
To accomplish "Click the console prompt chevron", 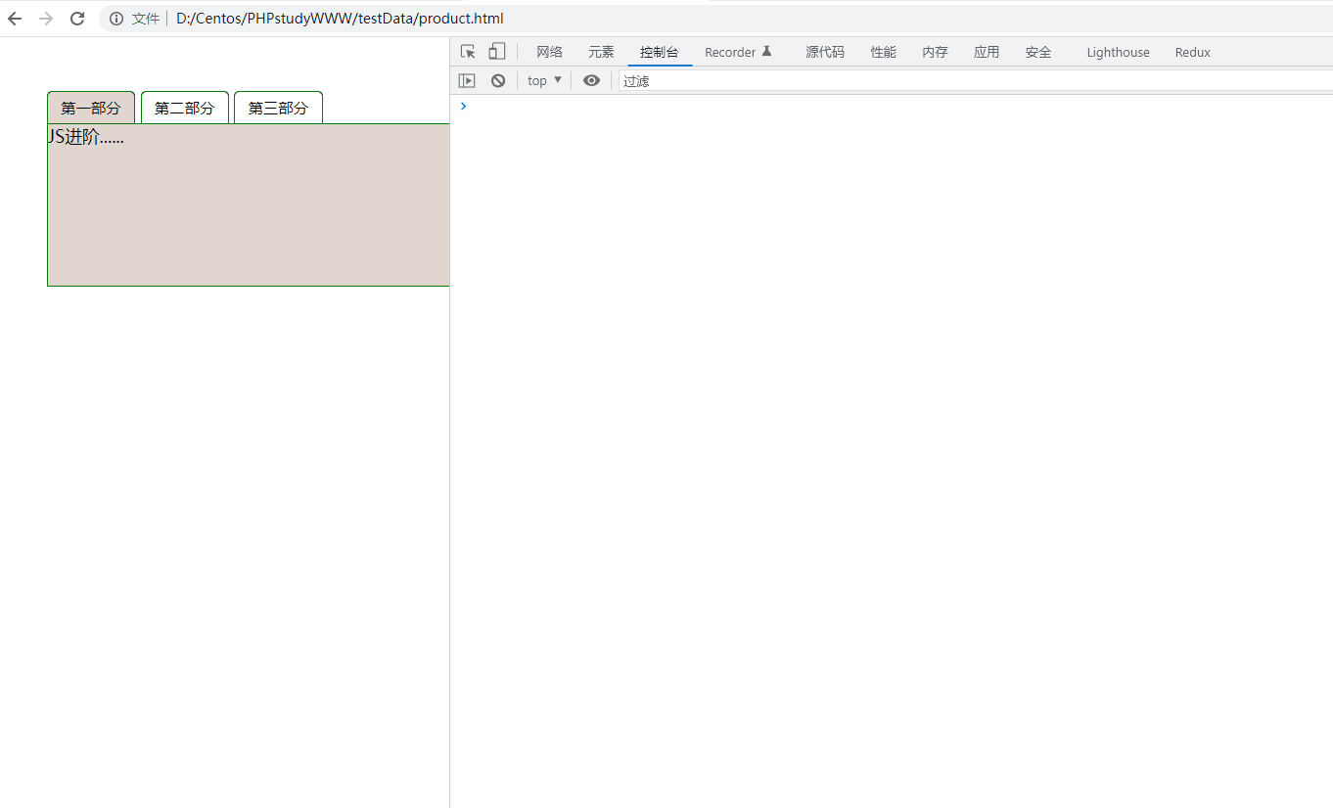I will coord(463,106).
